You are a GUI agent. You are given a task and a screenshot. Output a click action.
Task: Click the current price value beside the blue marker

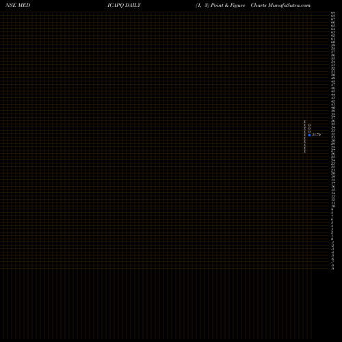pos(316,135)
